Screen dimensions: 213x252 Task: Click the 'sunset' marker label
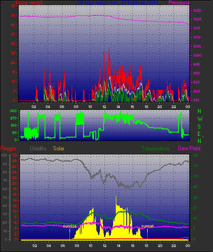click(147, 226)
